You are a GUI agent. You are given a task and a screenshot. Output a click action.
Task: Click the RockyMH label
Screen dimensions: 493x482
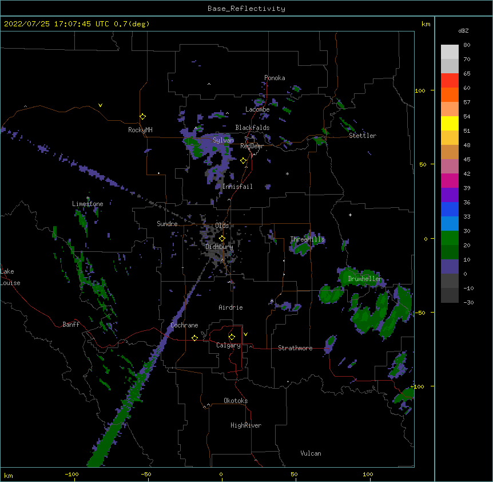[x=140, y=130]
